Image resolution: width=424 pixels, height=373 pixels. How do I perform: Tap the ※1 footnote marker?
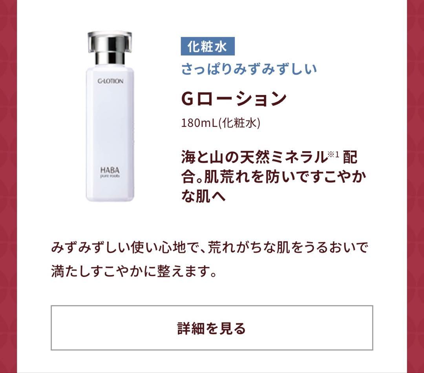[333, 154]
